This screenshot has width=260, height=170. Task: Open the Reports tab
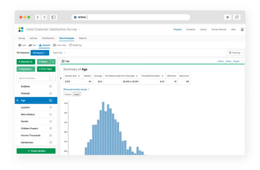tap(83, 38)
